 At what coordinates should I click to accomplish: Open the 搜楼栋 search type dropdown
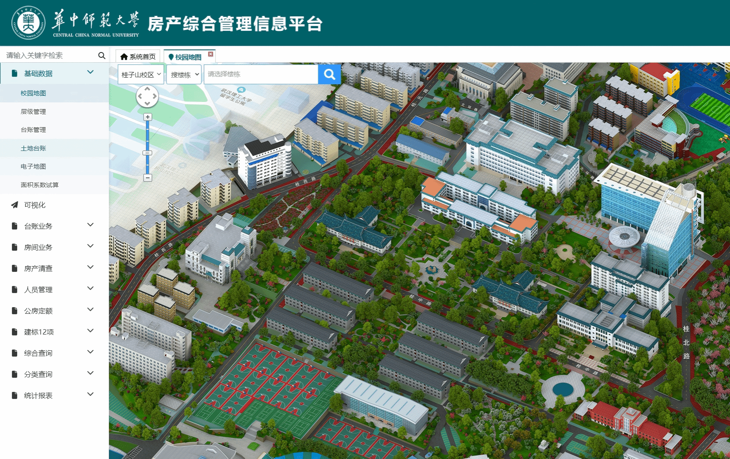(185, 75)
